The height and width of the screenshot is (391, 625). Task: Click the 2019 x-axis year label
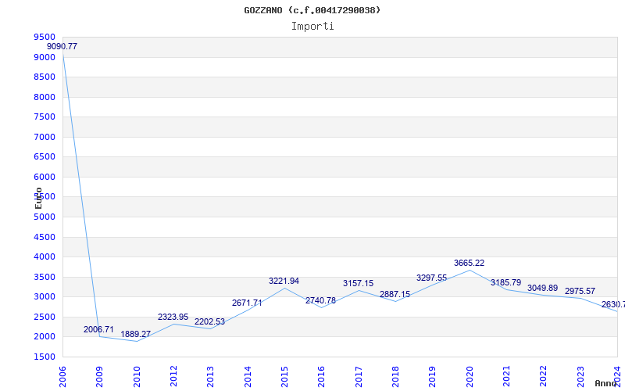coord(433,376)
